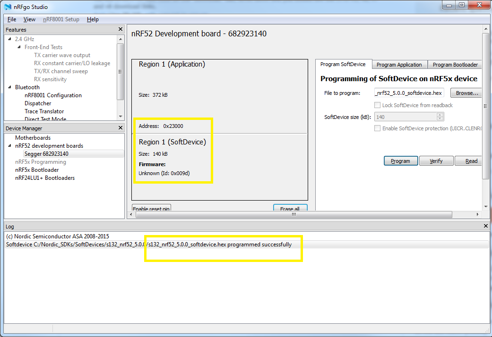Close the Device Manager panel

[x=121, y=128]
